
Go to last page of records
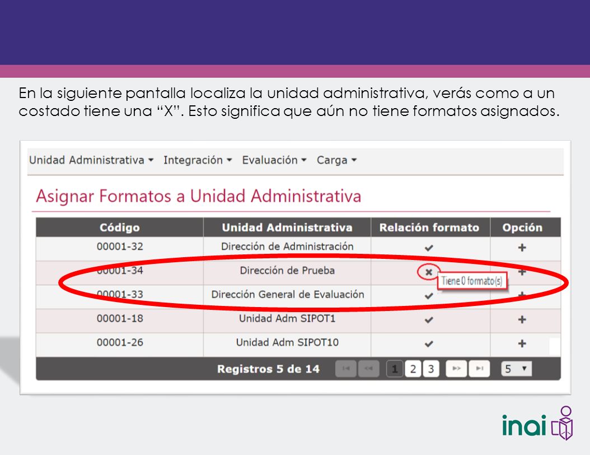pyautogui.click(x=479, y=369)
